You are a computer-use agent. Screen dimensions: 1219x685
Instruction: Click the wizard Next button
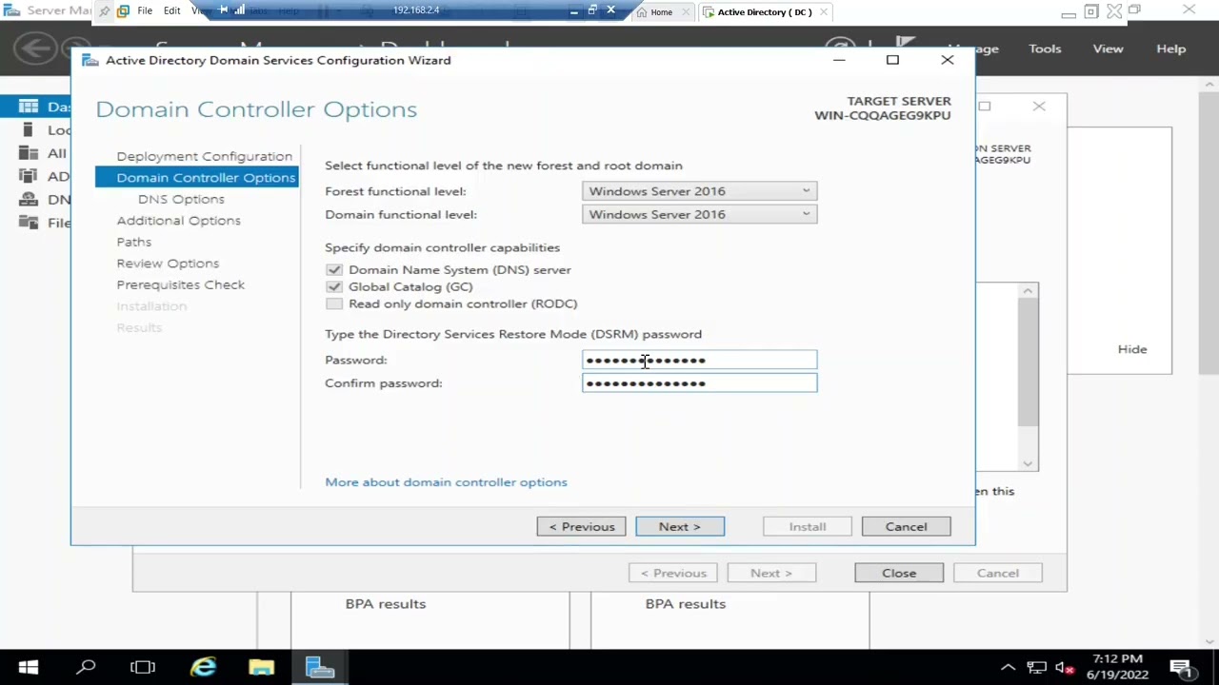coord(680,526)
